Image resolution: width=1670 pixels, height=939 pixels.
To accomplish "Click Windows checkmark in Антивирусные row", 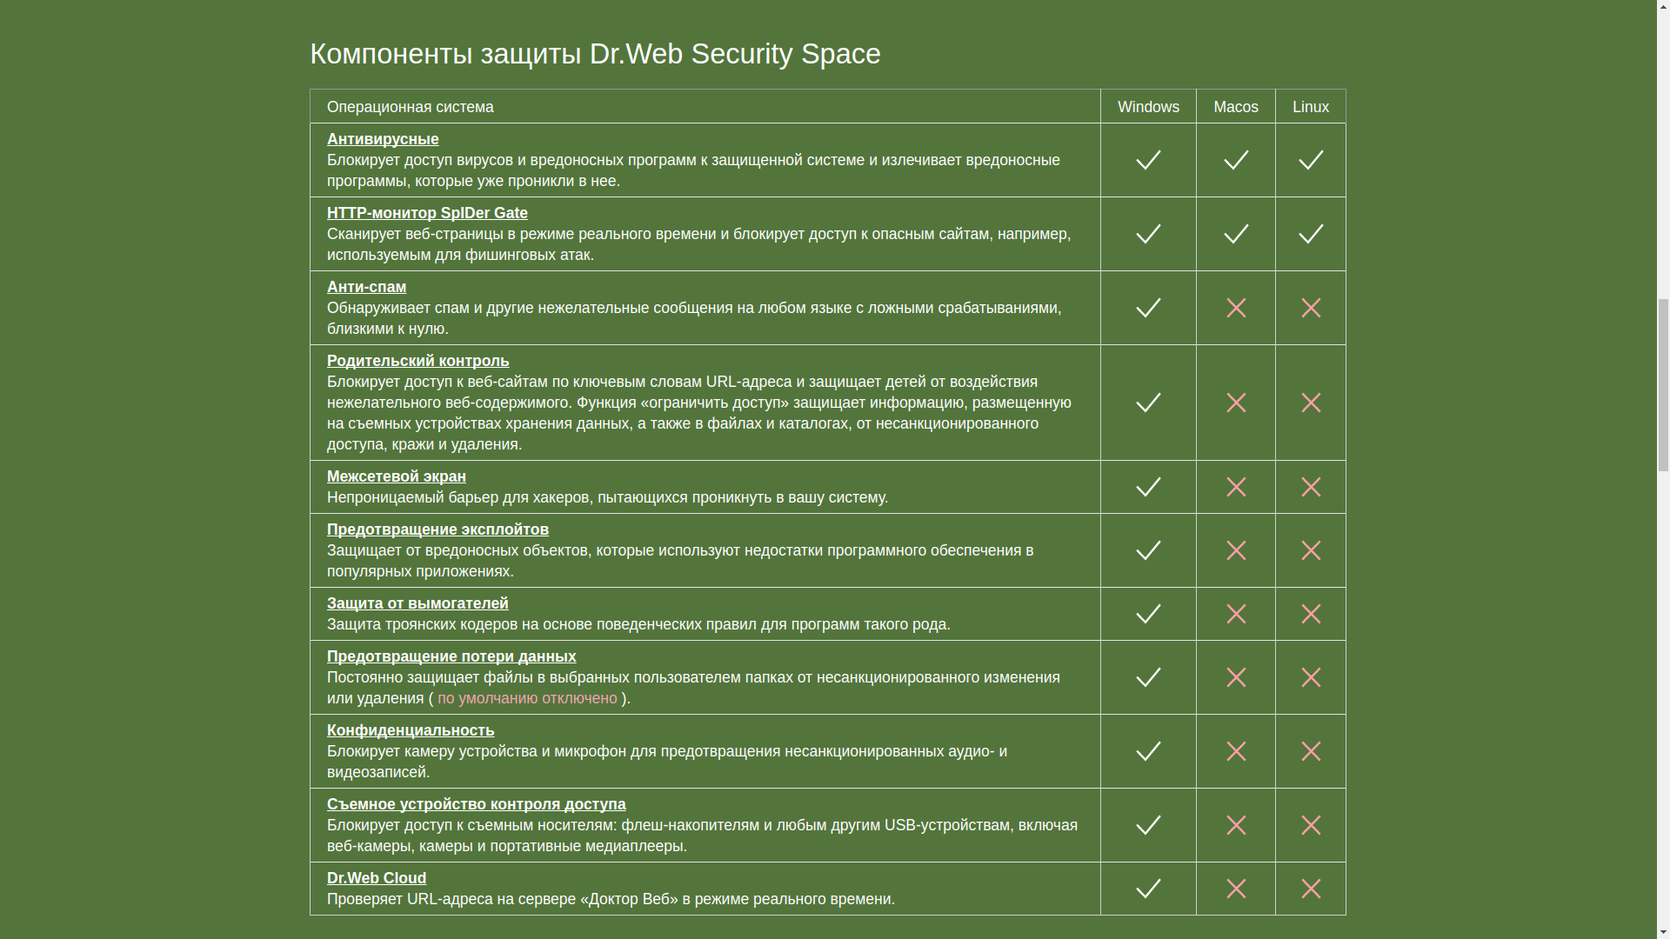I will coord(1148,160).
